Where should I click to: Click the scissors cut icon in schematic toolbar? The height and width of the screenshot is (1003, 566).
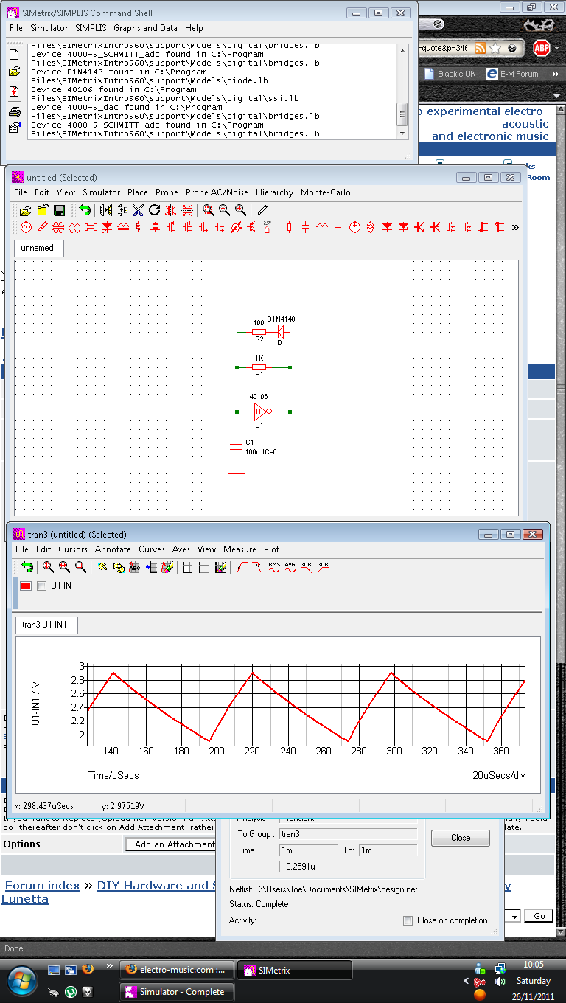coord(138,210)
